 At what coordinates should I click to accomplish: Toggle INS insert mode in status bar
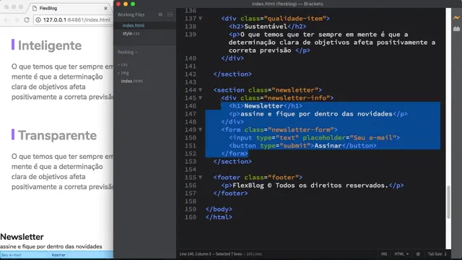[x=384, y=253]
